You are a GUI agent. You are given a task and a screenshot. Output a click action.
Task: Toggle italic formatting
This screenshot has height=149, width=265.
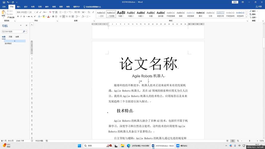point(21,16)
